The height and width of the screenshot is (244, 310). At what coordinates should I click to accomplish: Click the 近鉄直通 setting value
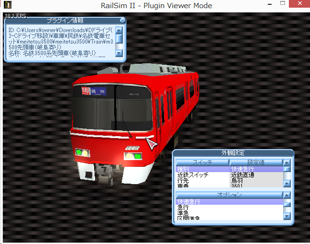coord(256,175)
